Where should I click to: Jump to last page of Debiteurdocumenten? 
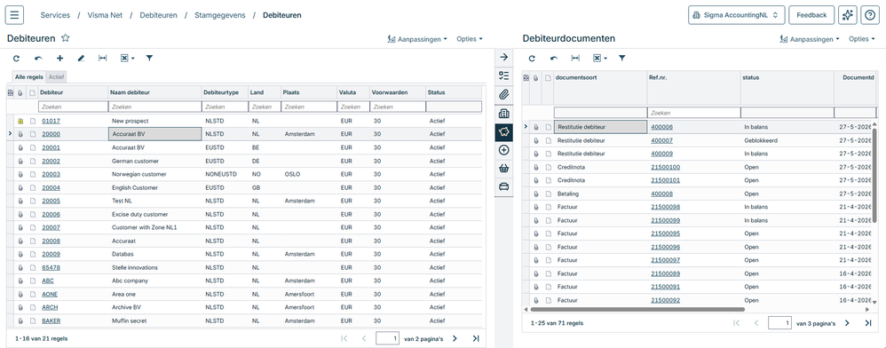[x=868, y=323]
